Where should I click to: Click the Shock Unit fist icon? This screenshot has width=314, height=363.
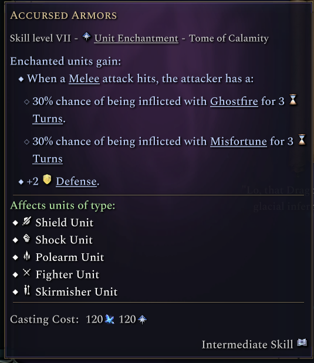click(26, 238)
